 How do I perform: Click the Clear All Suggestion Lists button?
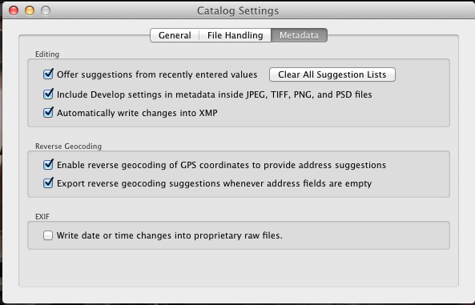pyautogui.click(x=332, y=74)
